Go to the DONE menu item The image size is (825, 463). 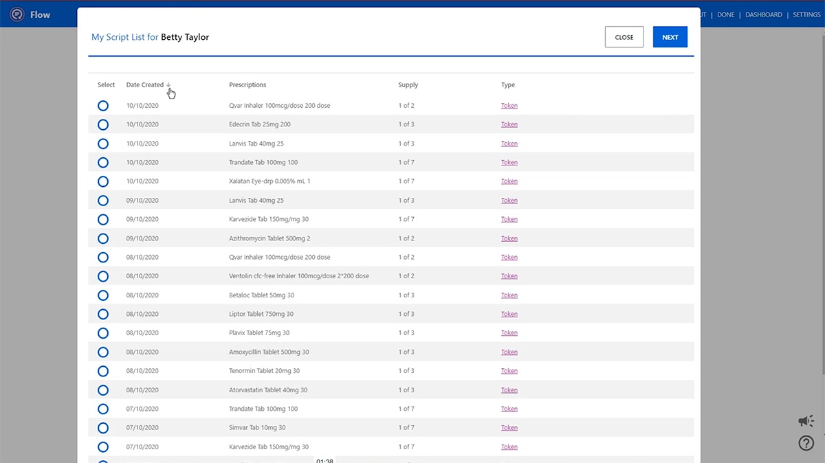[x=725, y=15]
